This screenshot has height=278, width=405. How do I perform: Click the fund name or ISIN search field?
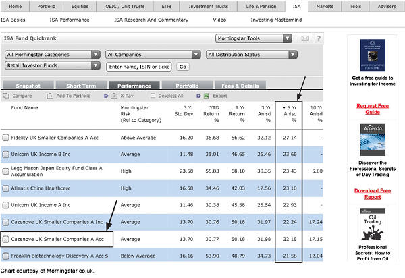pyautogui.click(x=139, y=67)
